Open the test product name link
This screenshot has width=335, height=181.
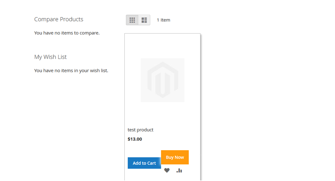click(x=140, y=130)
